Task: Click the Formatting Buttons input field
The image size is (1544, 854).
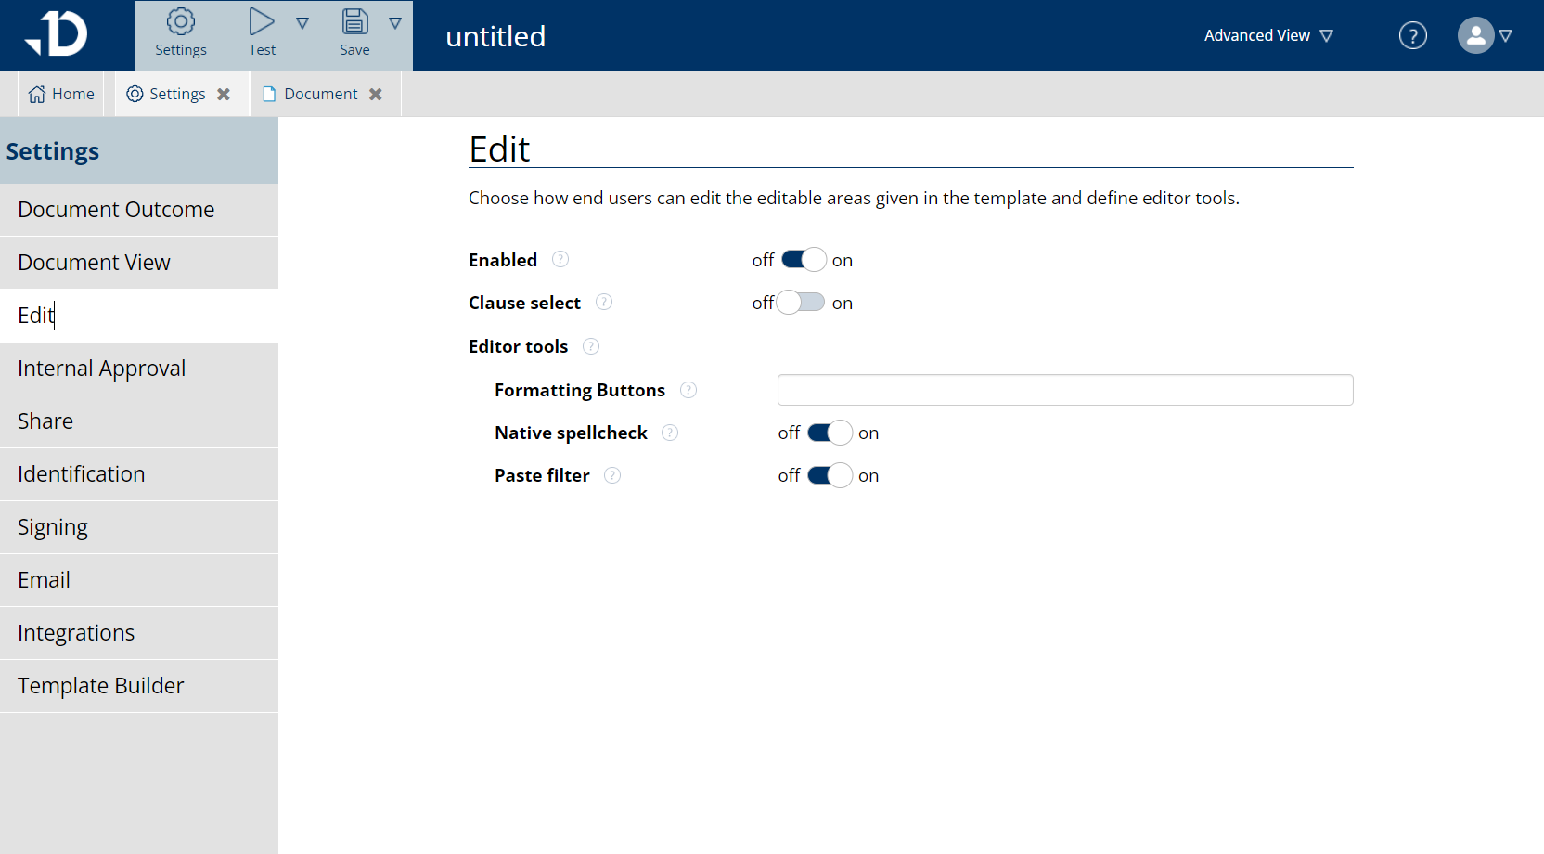Action: coord(1064,390)
